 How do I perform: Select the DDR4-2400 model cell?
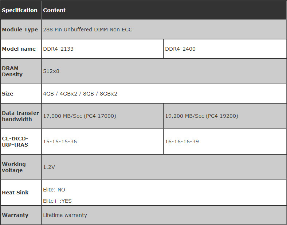click(x=180, y=49)
